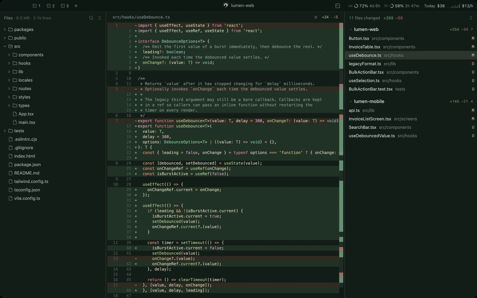Switch to terminal tab 2

(51, 6)
